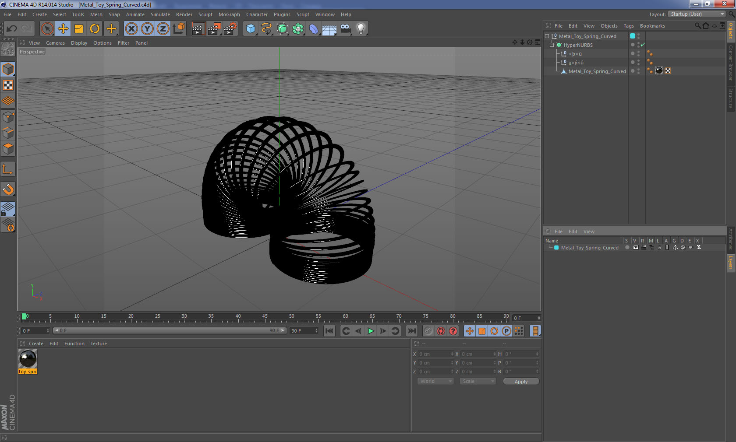Switch to Model mode in left palette
Viewport: 736px width, 442px height.
point(8,69)
